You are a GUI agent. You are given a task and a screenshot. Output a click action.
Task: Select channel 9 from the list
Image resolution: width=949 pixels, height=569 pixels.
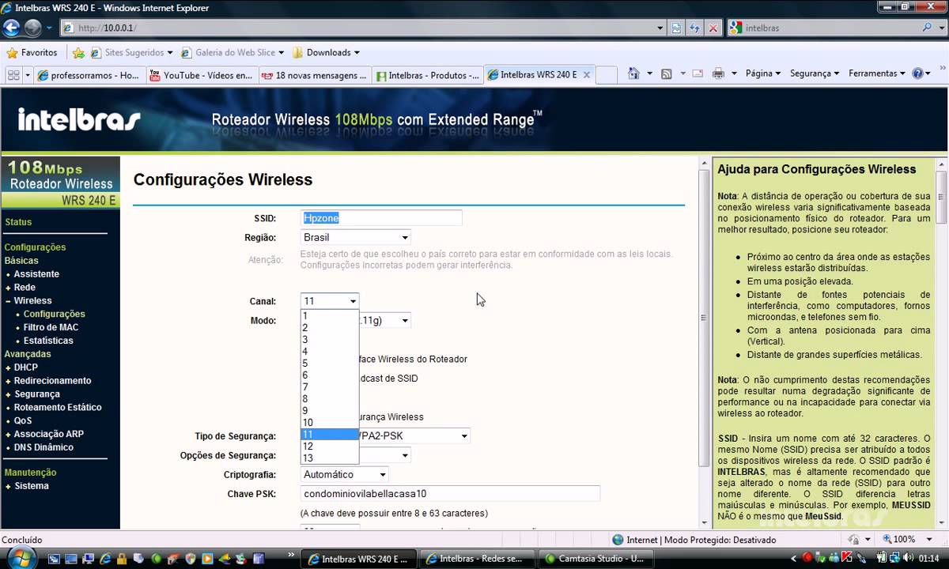pyautogui.click(x=330, y=411)
